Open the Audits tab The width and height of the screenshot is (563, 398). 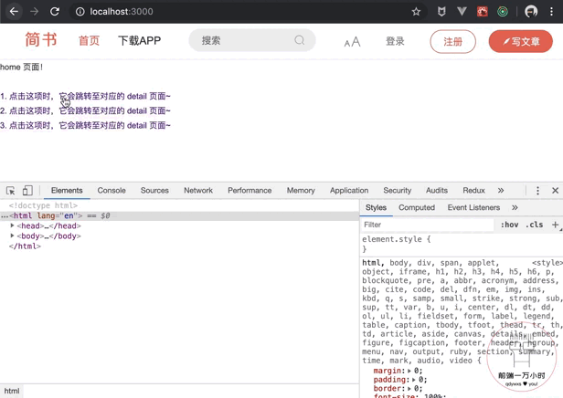point(437,191)
